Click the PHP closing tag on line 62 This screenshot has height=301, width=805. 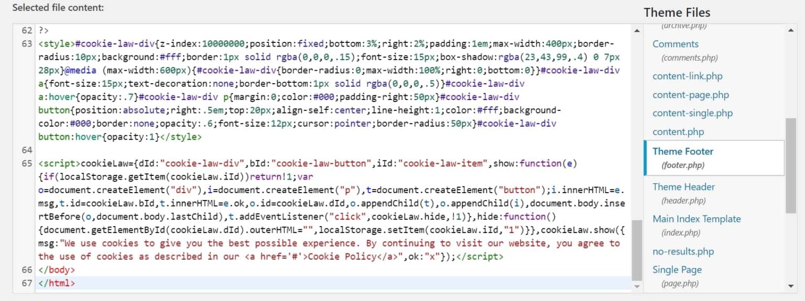click(x=43, y=31)
